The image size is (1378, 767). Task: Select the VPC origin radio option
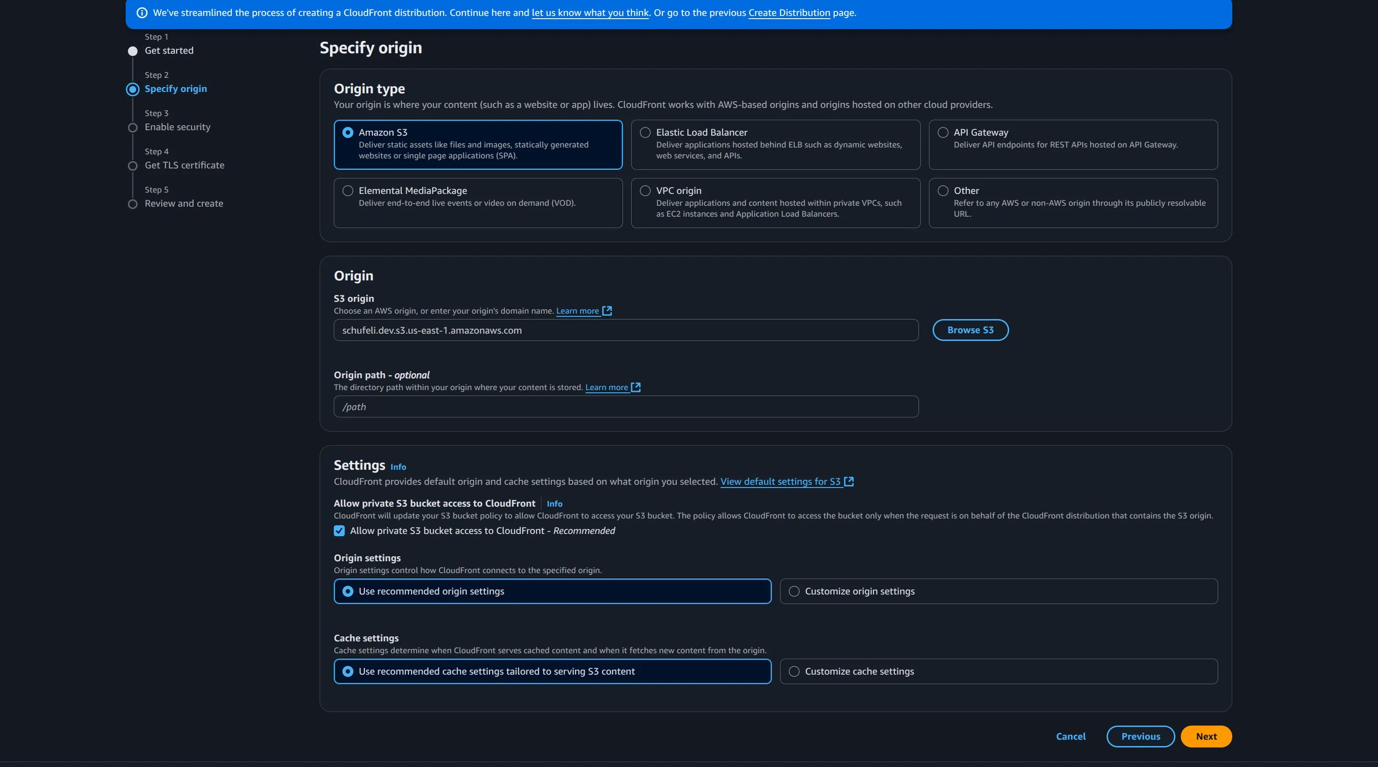(x=645, y=190)
